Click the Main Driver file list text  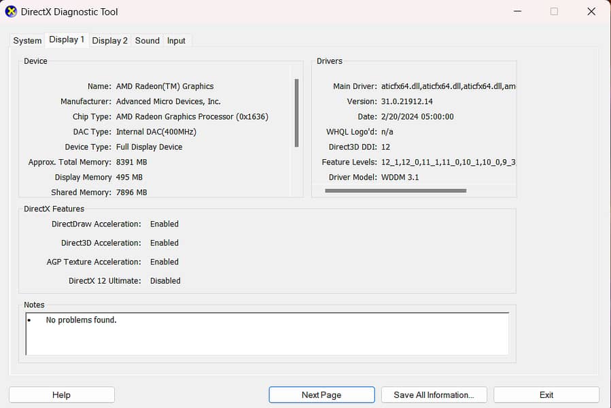point(448,86)
